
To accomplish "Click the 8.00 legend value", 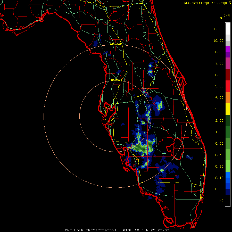I will [x=219, y=52].
